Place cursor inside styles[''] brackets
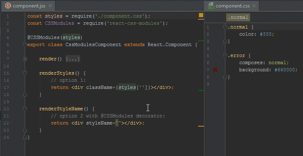 (142, 88)
